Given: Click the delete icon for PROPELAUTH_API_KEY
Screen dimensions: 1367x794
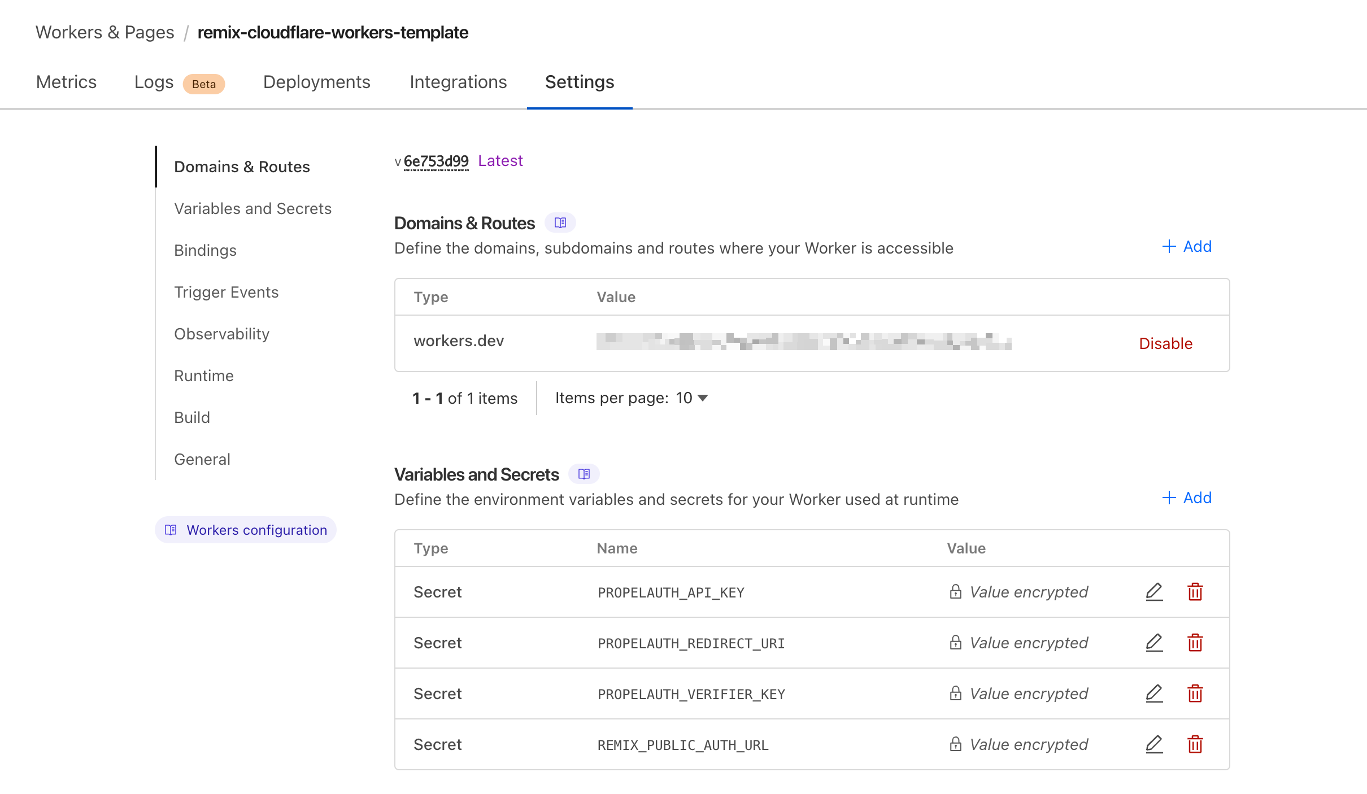Looking at the screenshot, I should tap(1195, 592).
